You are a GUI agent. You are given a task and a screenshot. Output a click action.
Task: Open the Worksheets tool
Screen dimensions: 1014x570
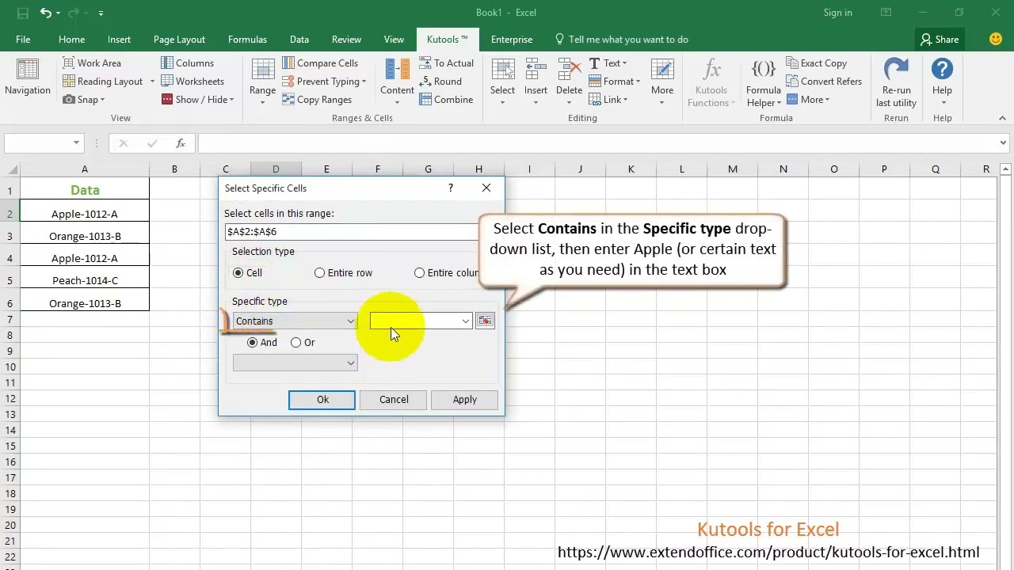coord(193,82)
